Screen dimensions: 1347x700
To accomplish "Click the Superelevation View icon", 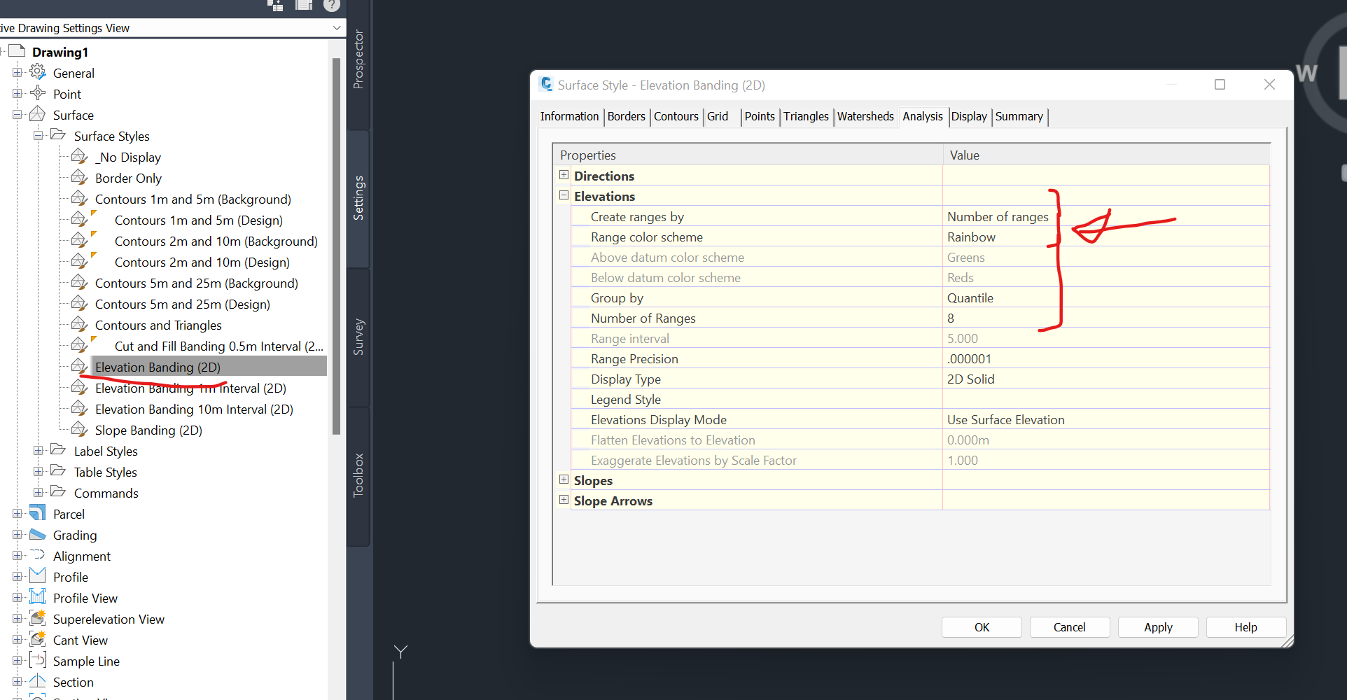I will point(37,618).
